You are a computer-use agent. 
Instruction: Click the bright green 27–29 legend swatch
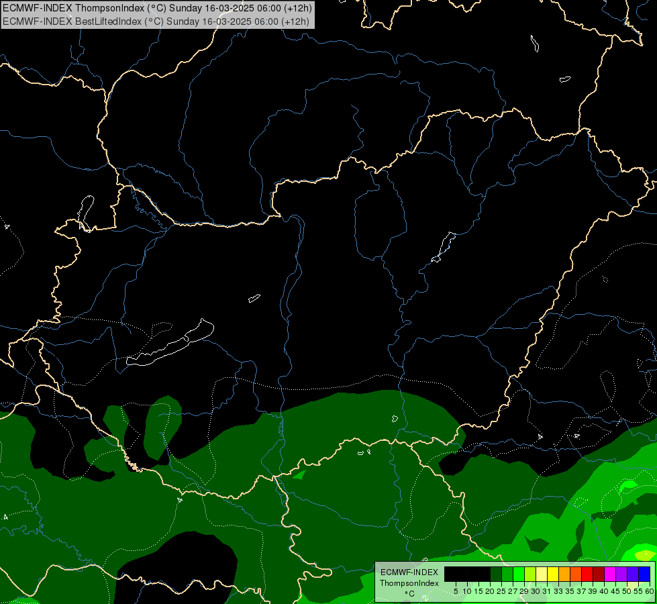pos(519,574)
